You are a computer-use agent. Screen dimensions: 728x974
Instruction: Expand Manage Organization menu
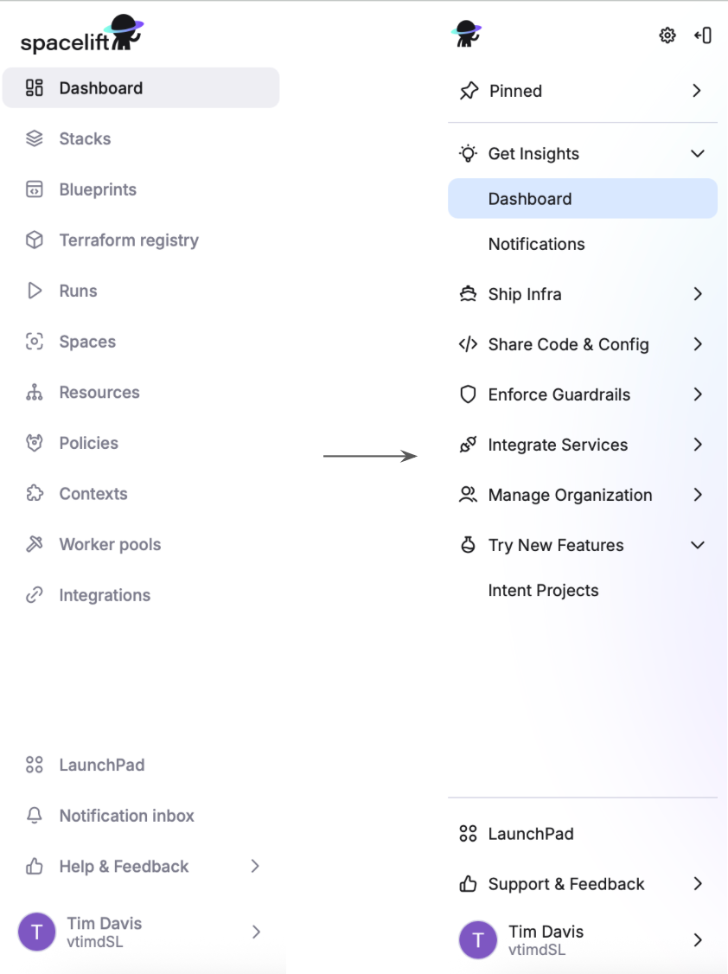[x=582, y=495]
